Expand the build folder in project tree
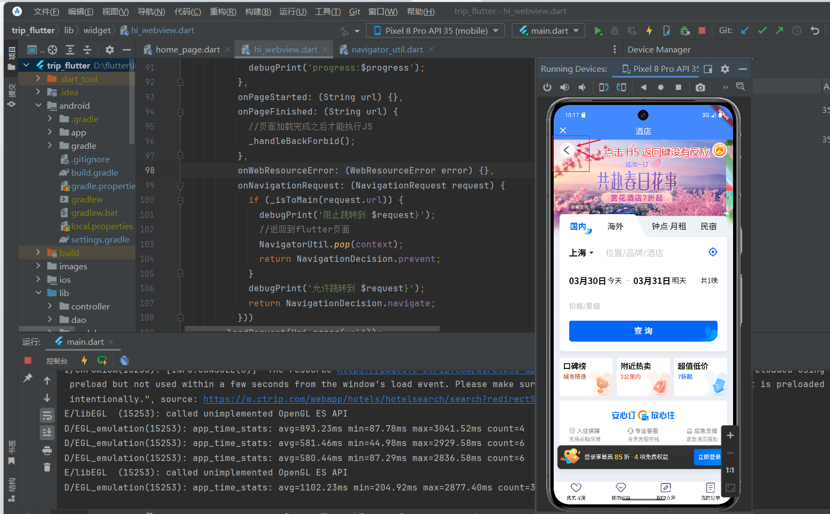The image size is (830, 514). click(38, 253)
